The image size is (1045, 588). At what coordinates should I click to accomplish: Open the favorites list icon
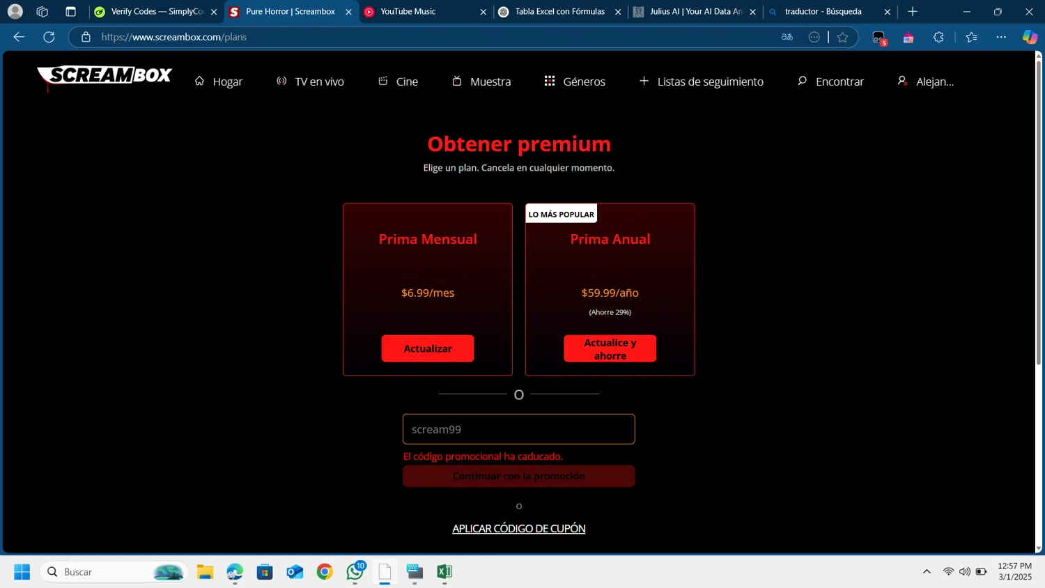972,37
